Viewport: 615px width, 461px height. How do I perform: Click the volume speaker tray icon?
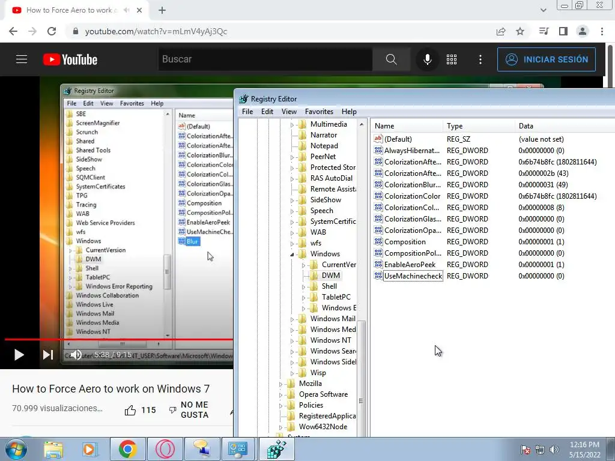coord(554,450)
